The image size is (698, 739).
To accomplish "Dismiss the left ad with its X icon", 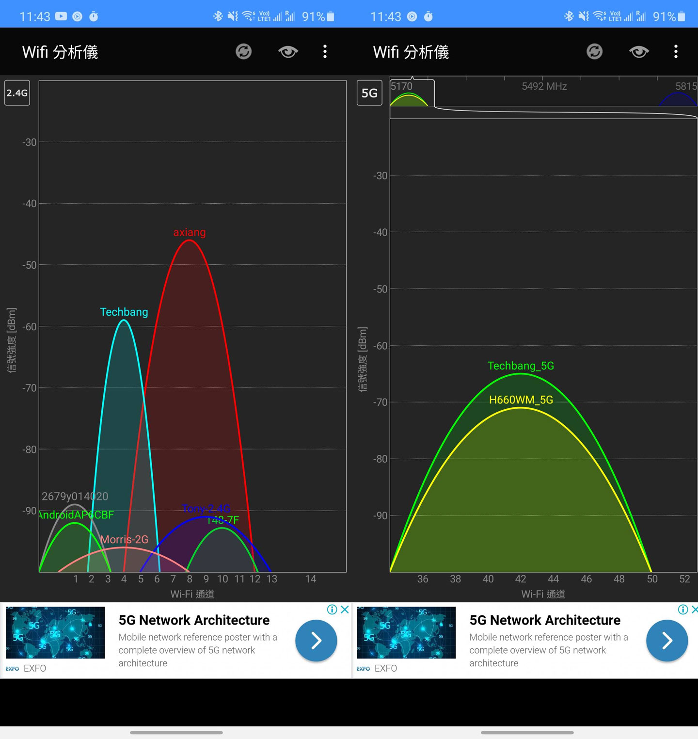I will tap(344, 610).
